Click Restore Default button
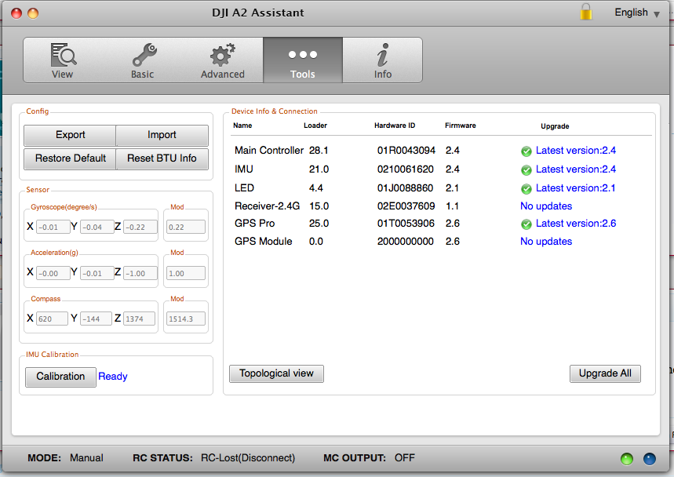This screenshot has height=477, width=674. click(x=70, y=158)
